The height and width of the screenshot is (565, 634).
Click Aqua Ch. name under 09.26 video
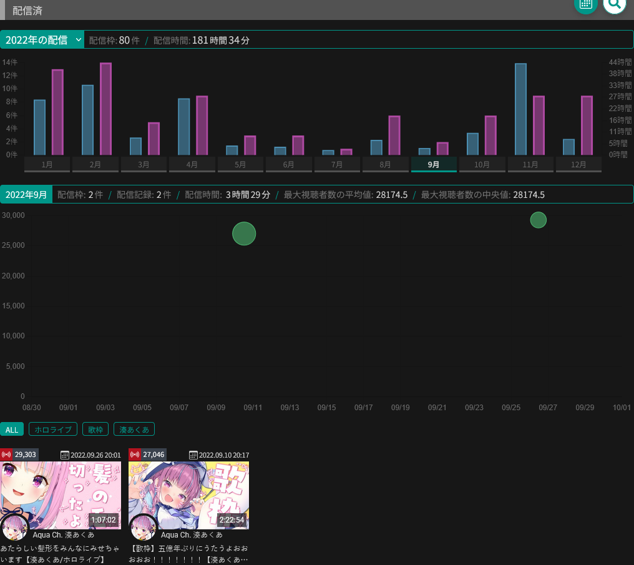pyautogui.click(x=64, y=534)
